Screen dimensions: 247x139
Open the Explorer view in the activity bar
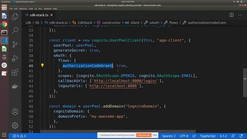point(15,17)
